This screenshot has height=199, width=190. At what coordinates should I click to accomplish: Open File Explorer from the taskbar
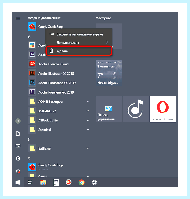[43, 182]
